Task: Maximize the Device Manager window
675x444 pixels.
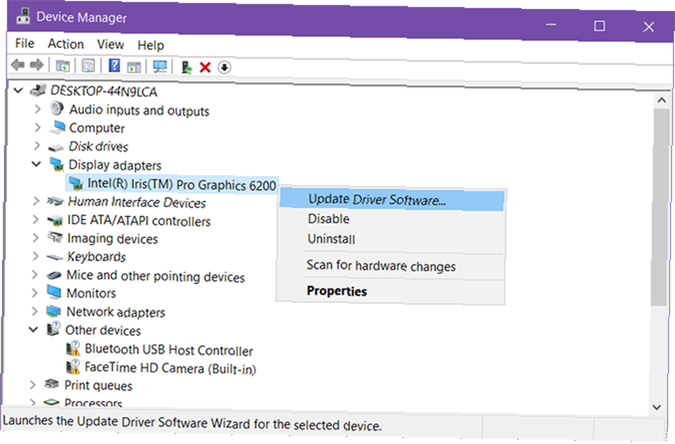Action: (x=599, y=26)
